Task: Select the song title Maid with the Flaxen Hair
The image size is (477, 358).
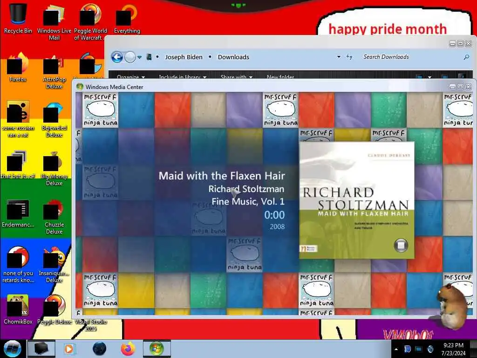Action: pyautogui.click(x=222, y=176)
